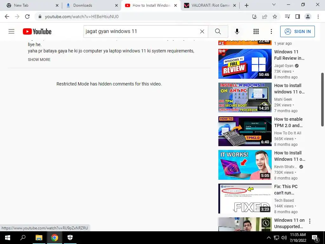Open Install Windows 11 on Any PC thumbnail
Image resolution: width=325 pixels, height=244 pixels.
coord(245,98)
